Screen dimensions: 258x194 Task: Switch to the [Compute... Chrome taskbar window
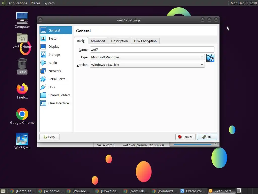pyautogui.click(x=22, y=191)
